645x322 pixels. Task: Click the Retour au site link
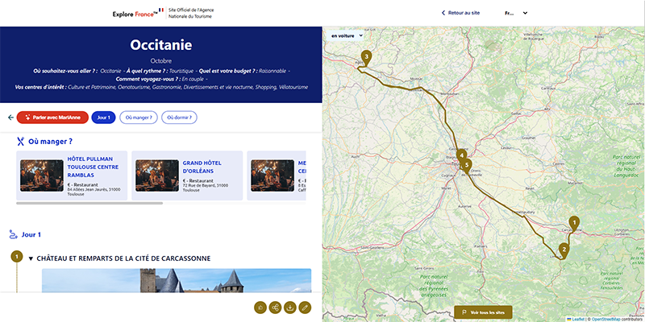pos(460,13)
